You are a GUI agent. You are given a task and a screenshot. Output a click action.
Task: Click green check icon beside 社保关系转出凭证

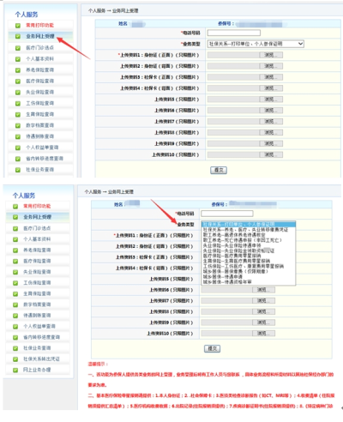pos(15,359)
